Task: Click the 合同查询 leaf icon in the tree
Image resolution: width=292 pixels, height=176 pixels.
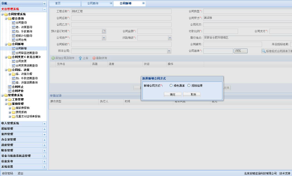Action: tap(14, 23)
